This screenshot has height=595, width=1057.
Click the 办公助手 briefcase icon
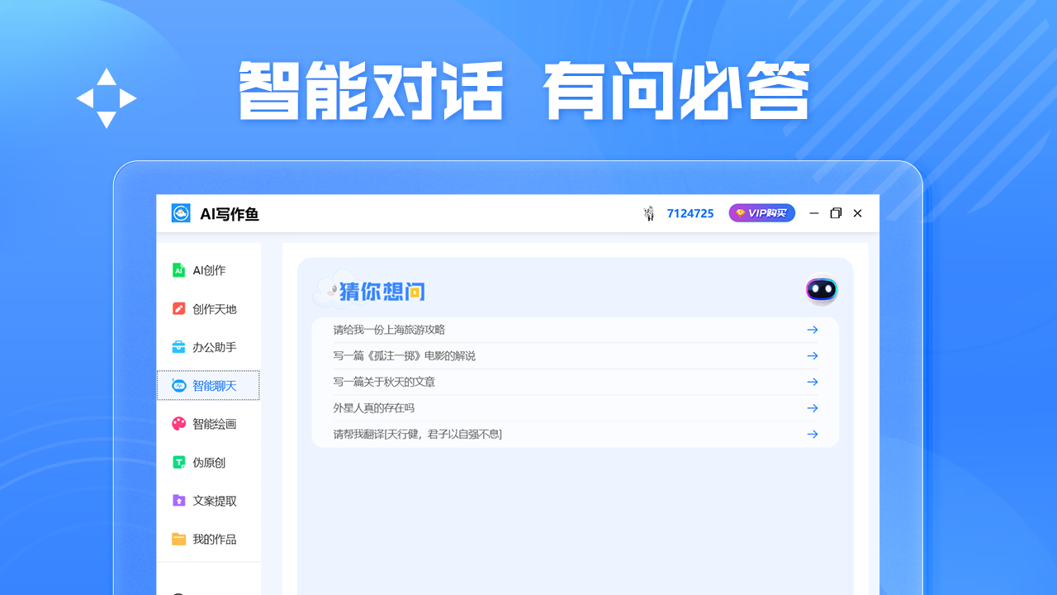[179, 347]
